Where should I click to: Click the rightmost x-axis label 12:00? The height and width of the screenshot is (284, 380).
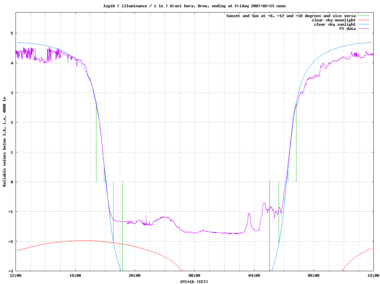tap(373, 275)
